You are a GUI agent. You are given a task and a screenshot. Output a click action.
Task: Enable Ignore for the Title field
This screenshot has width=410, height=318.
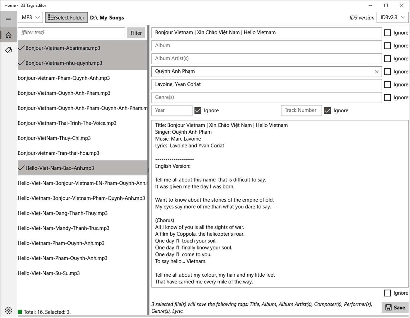(x=387, y=33)
